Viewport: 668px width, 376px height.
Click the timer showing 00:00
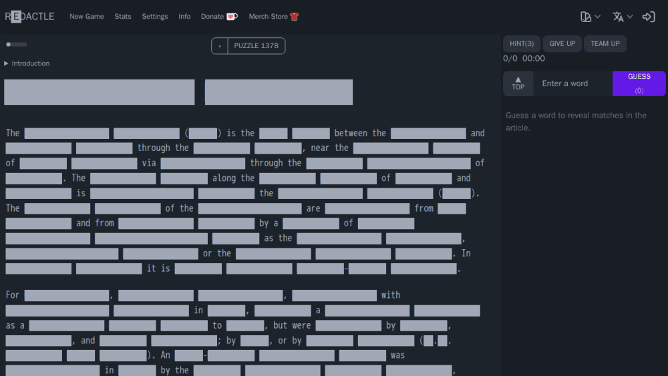click(x=533, y=59)
